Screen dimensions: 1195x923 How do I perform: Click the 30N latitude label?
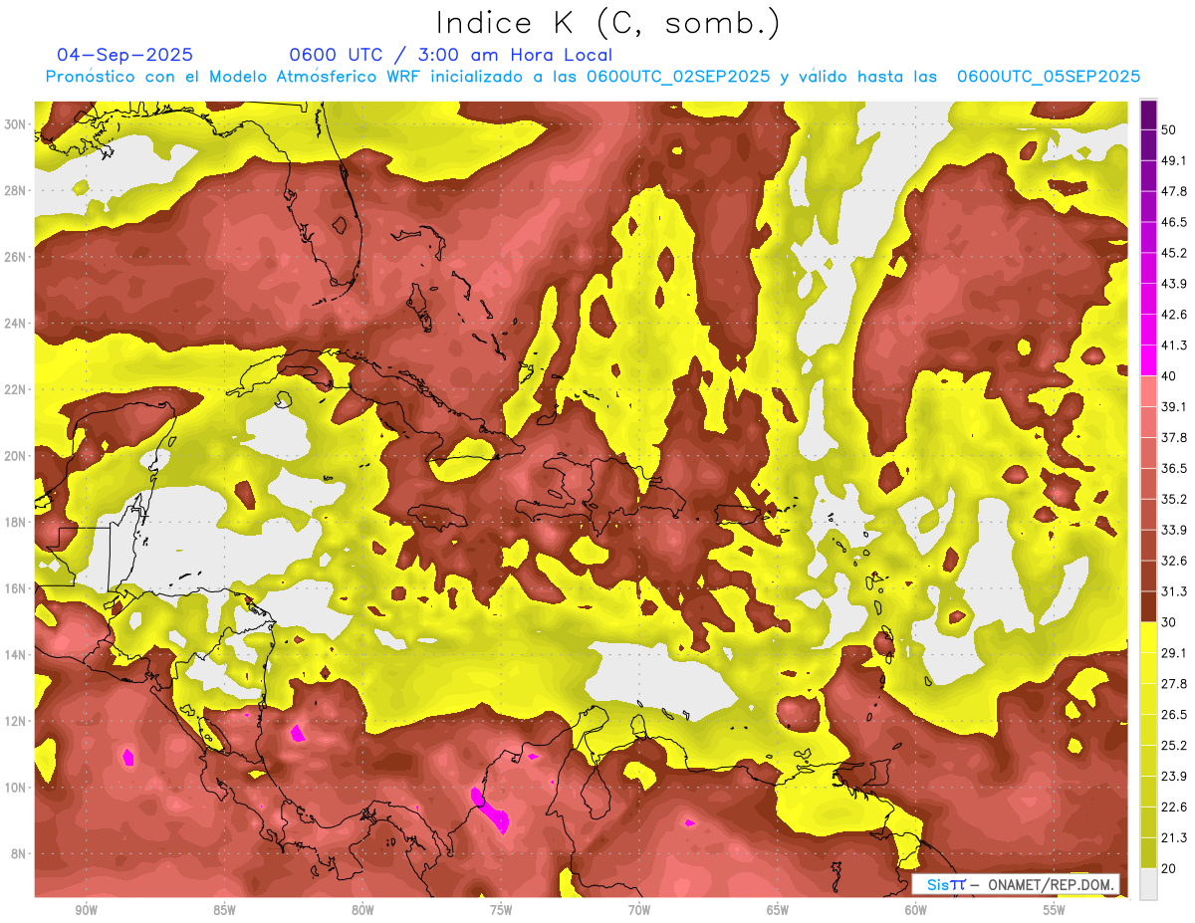15,124
